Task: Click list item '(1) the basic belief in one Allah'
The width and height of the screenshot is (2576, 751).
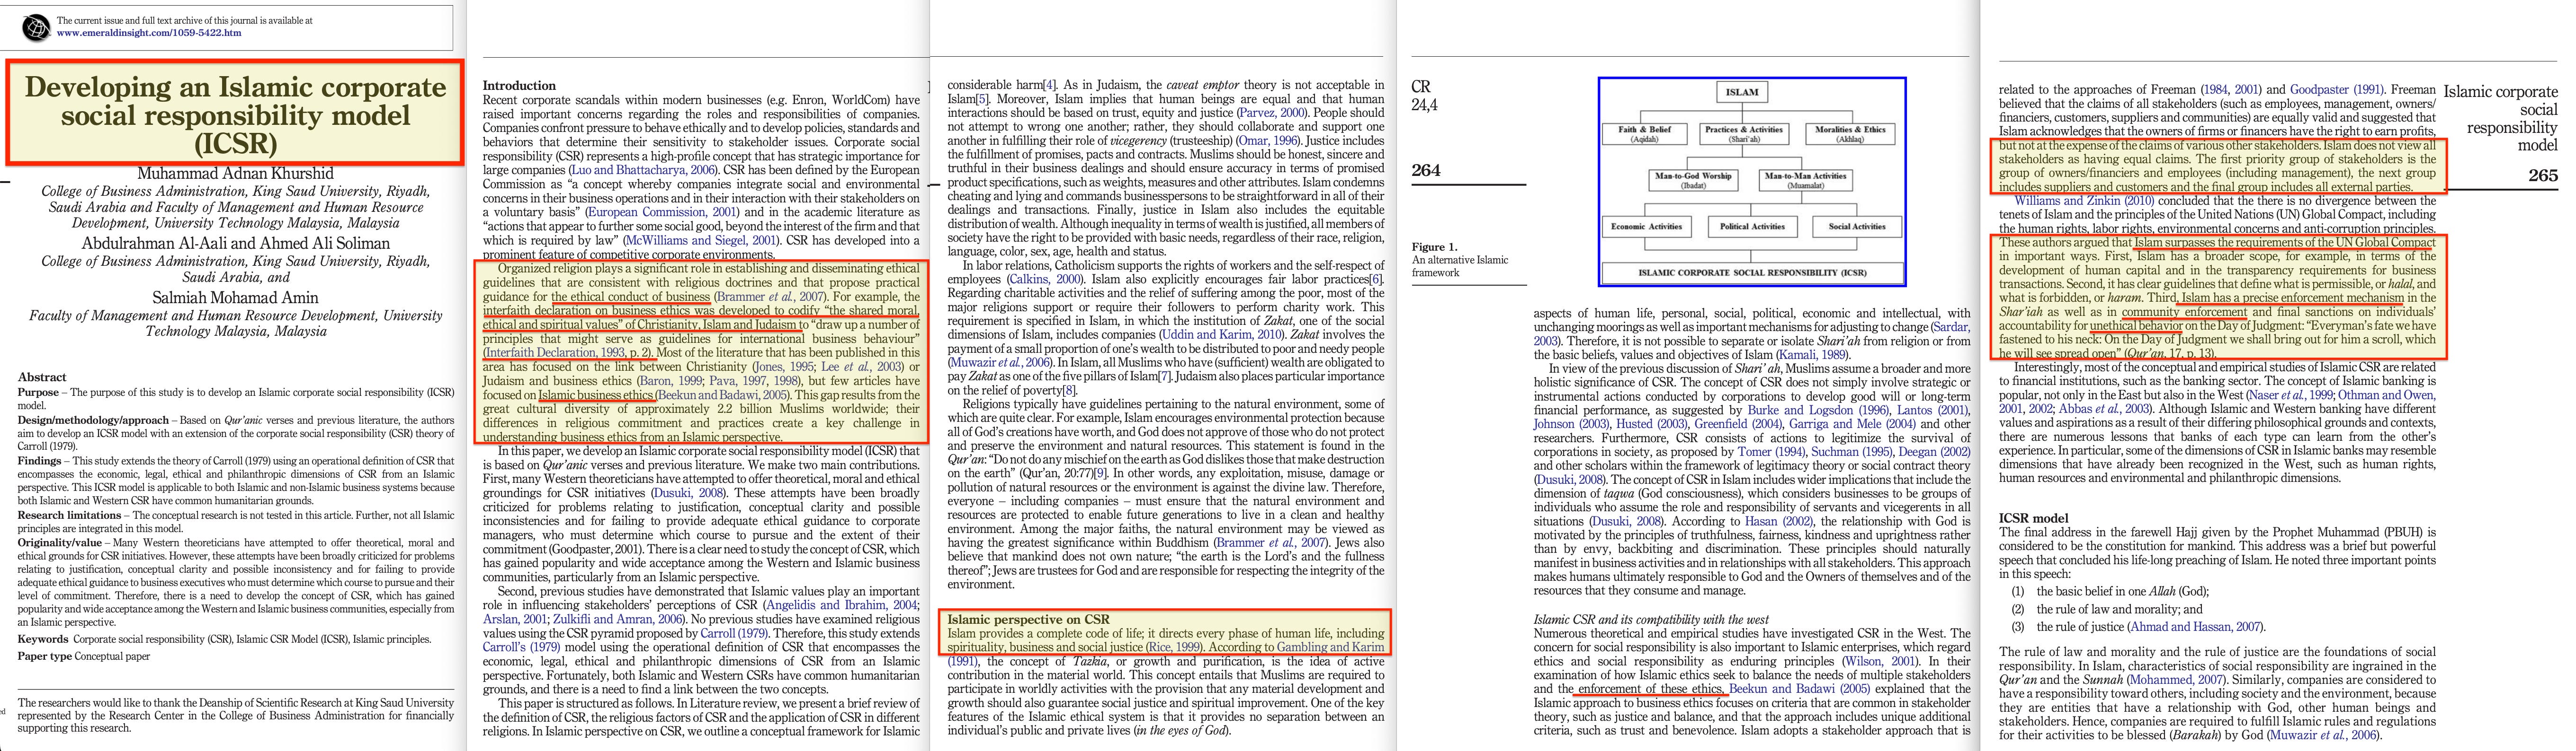Action: pyautogui.click(x=2110, y=591)
